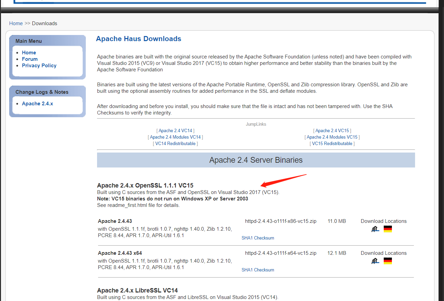Viewport: 444px width, 301px height.
Task: Open Apache 2.4.x change log
Action: coord(37,104)
